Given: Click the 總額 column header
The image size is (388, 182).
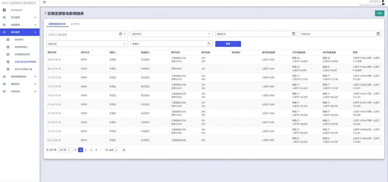Looking at the screenshot, I should (355, 52).
